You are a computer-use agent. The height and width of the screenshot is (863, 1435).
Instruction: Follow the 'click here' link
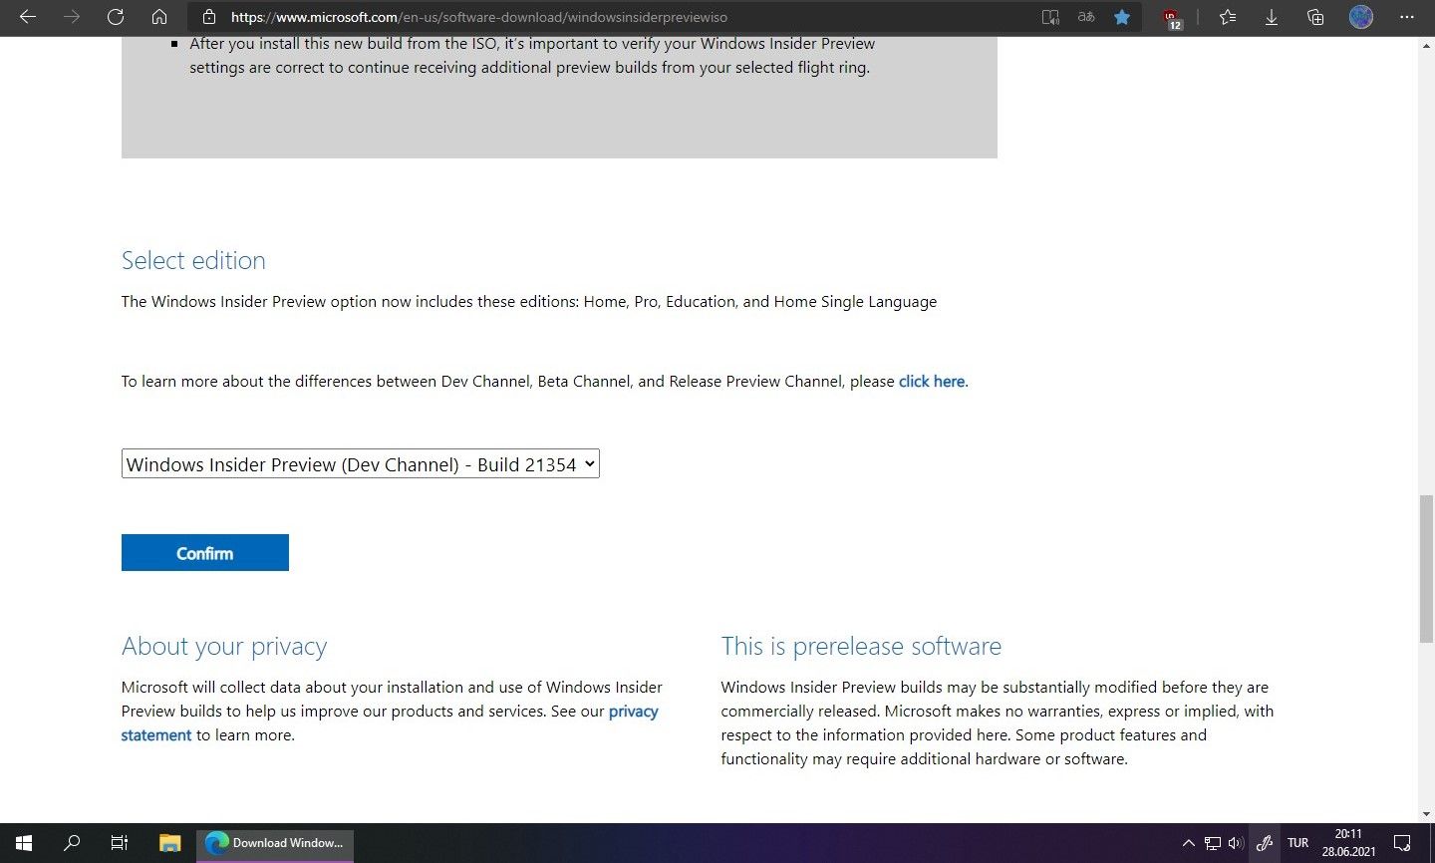click(932, 382)
